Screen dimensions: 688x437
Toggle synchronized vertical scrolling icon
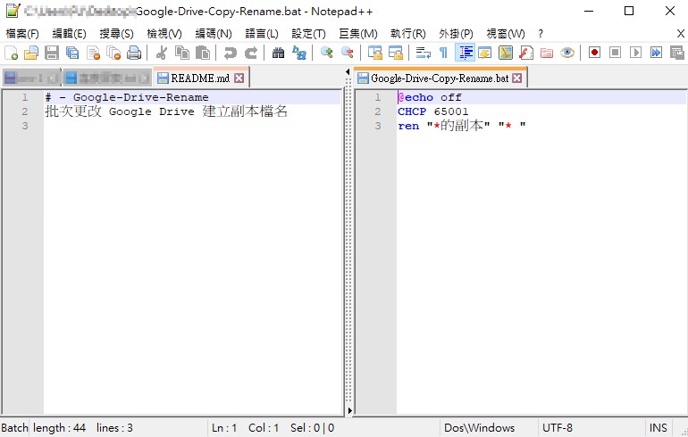pyautogui.click(x=374, y=53)
